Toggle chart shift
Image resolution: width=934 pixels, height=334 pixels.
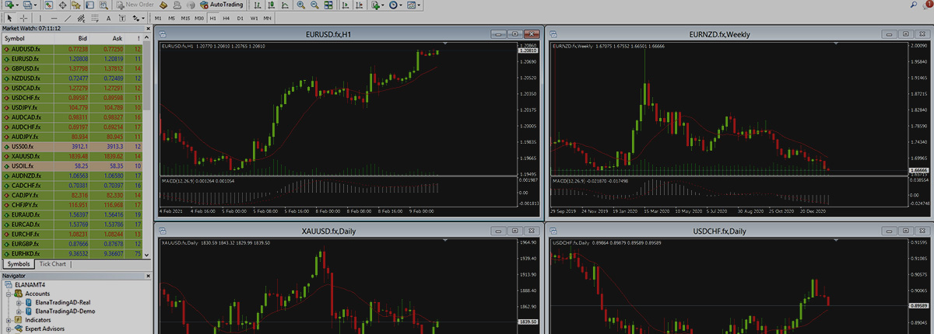(359, 5)
